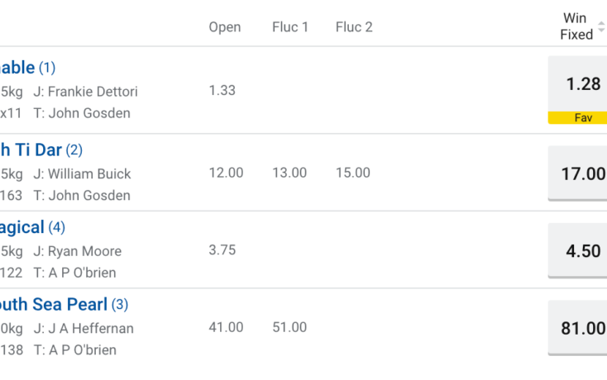Click yellow Fav favourite badge

(x=577, y=117)
